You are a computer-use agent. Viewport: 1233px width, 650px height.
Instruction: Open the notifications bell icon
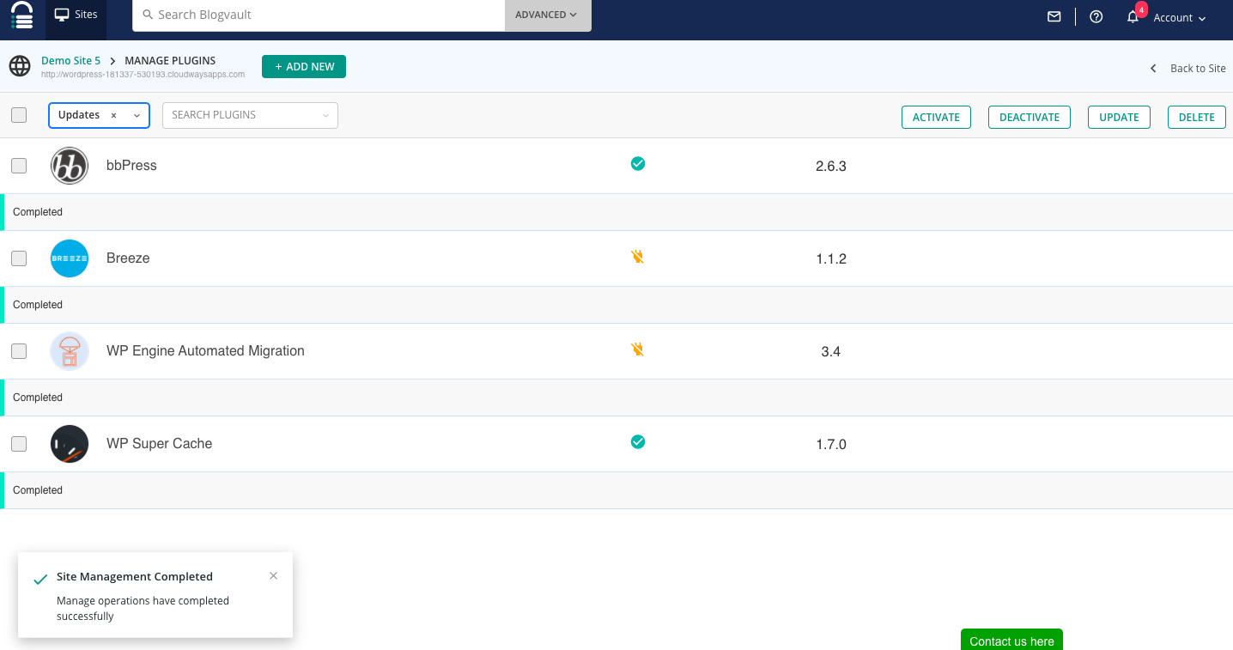pyautogui.click(x=1133, y=17)
